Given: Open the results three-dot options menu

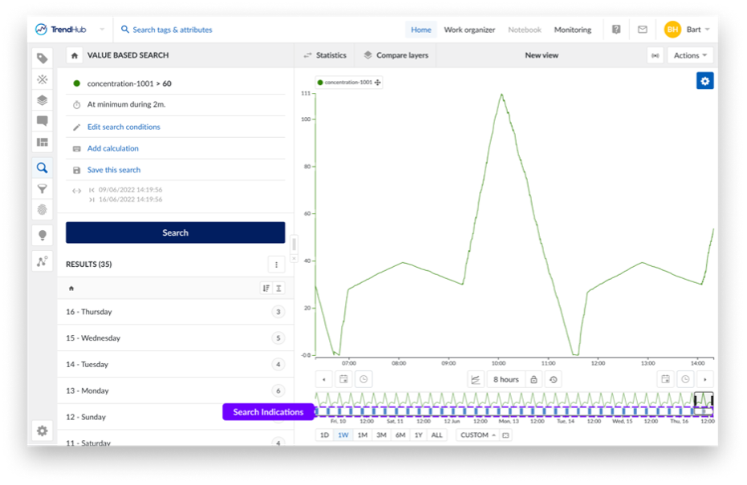Looking at the screenshot, I should point(276,265).
